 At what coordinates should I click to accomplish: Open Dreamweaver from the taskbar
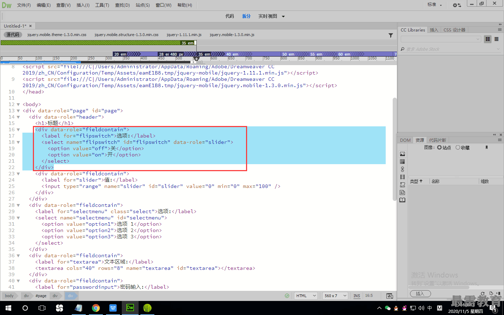[x=130, y=308]
